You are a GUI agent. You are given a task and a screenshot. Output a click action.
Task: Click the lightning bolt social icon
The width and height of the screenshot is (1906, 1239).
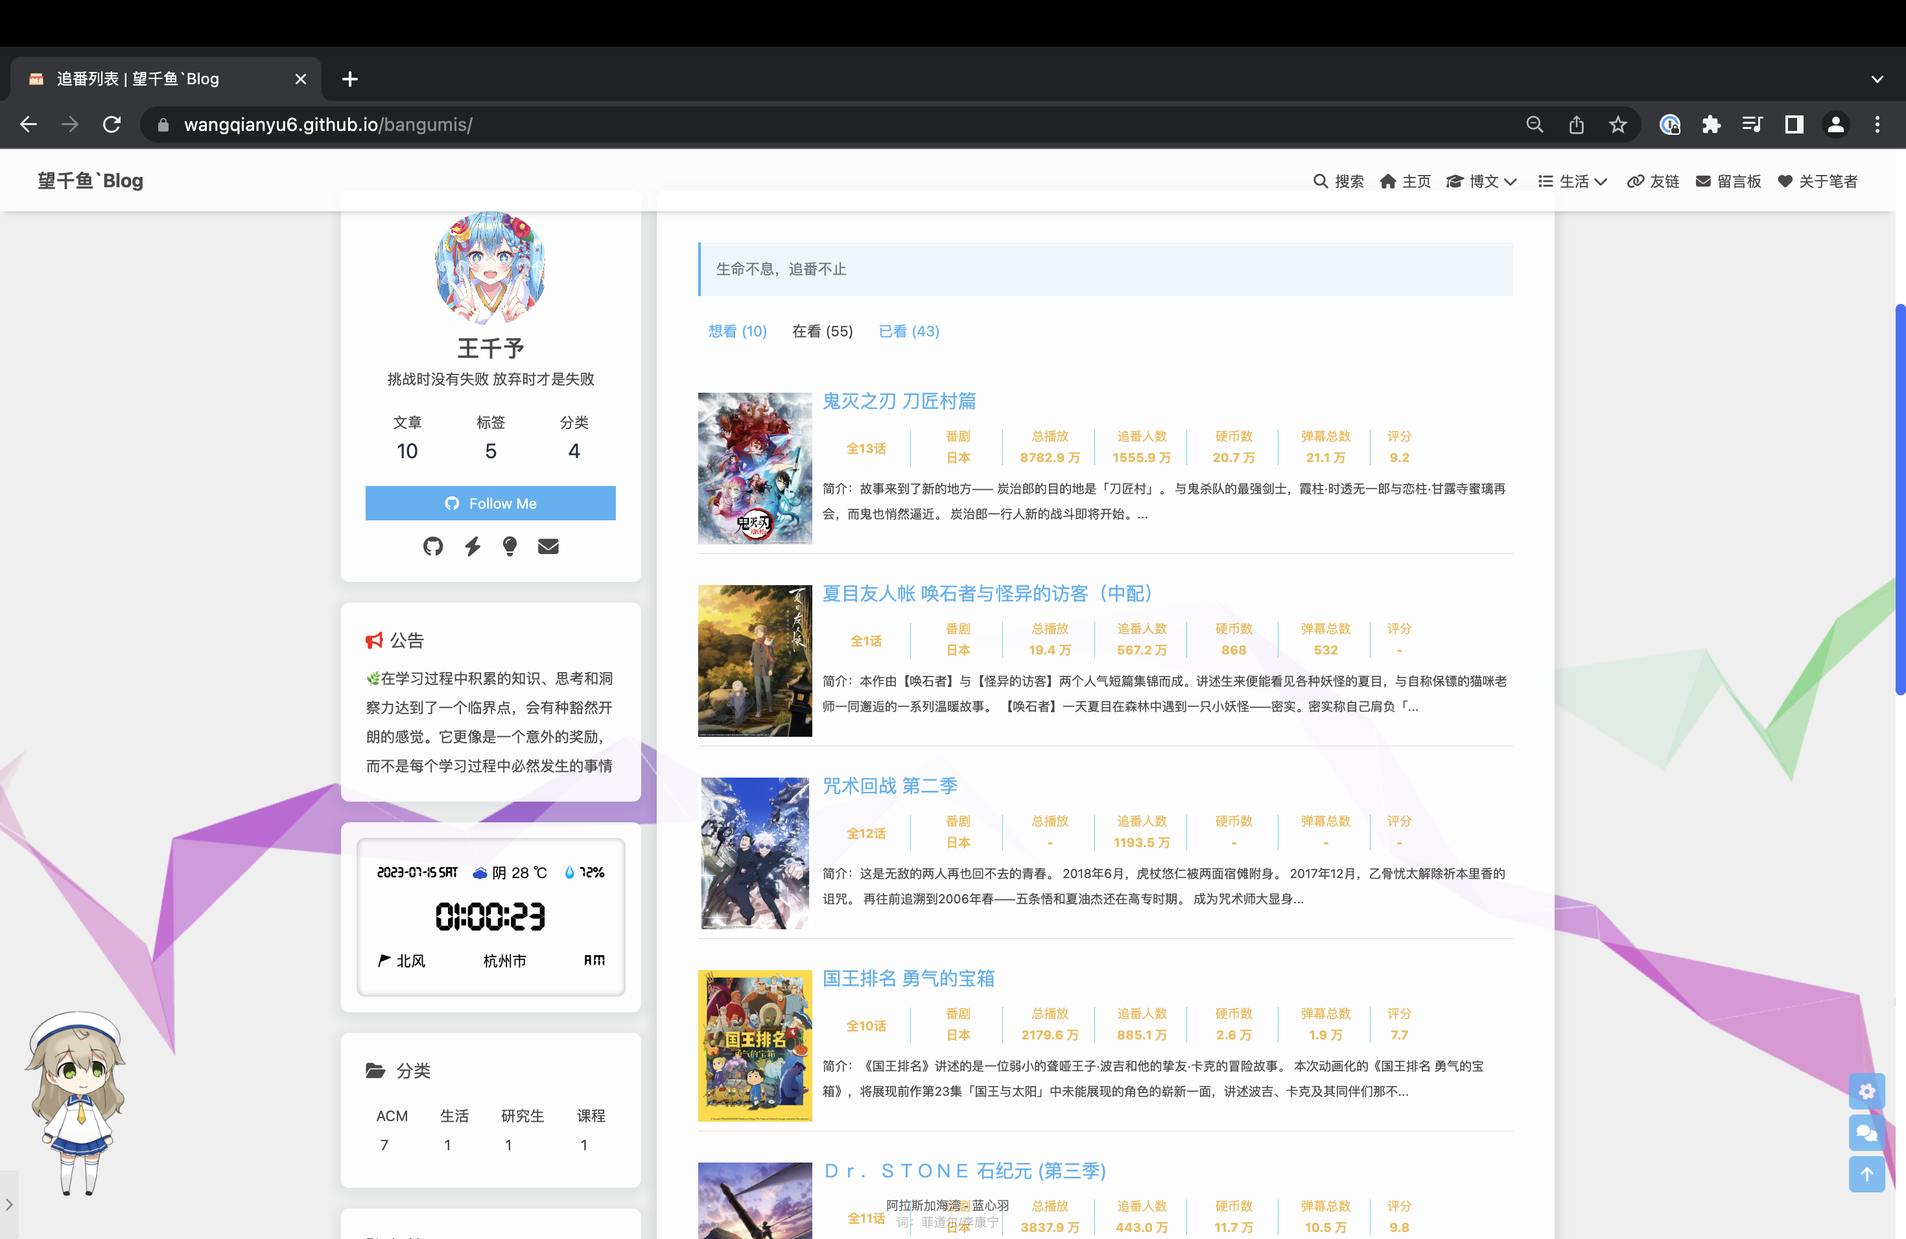point(473,546)
